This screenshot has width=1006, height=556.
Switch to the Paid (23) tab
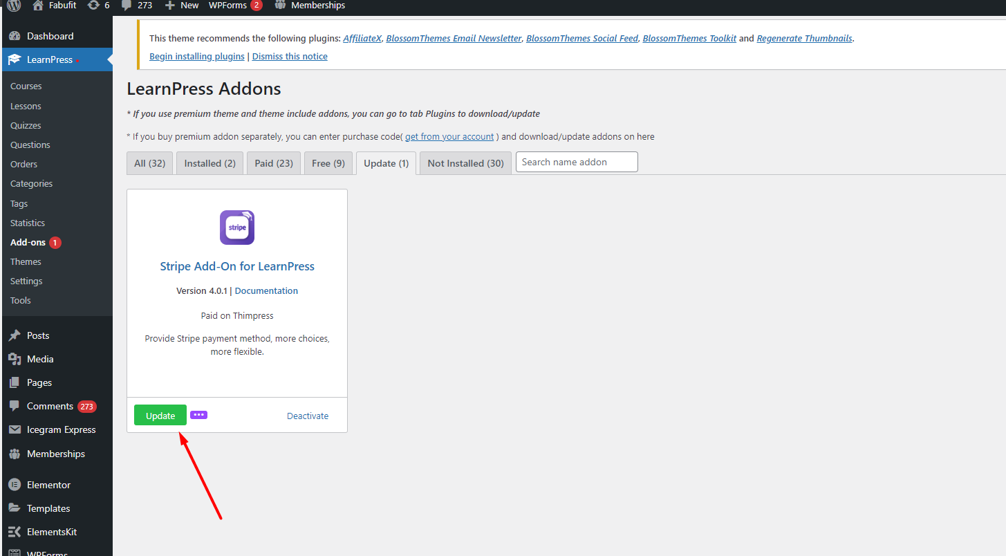pos(274,163)
